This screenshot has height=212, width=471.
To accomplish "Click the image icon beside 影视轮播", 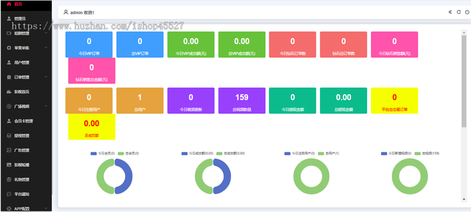I will 9,165.
